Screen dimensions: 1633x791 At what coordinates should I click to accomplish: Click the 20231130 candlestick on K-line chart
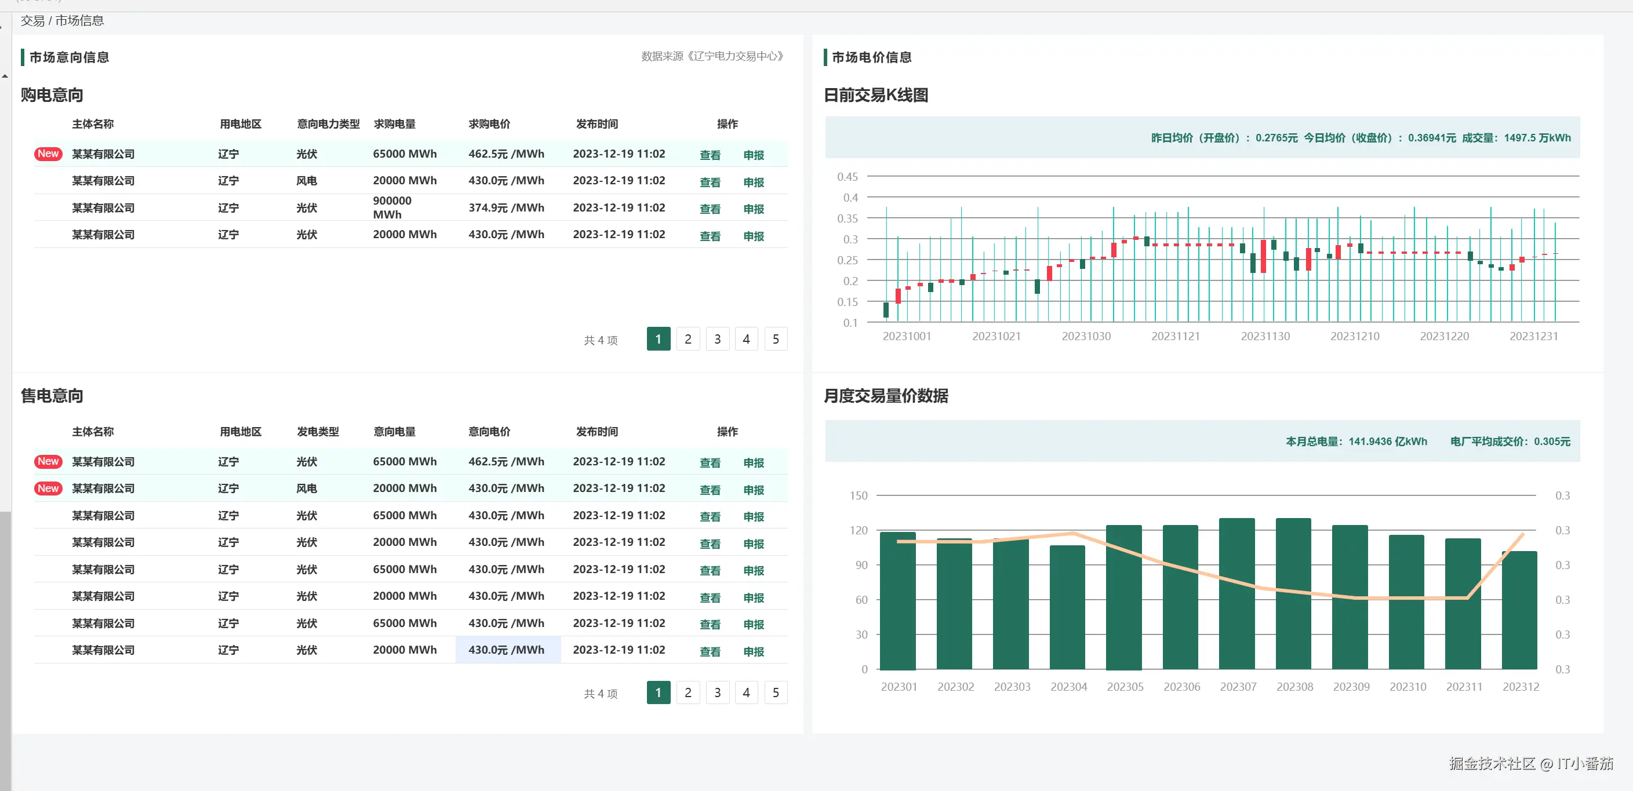(1263, 256)
